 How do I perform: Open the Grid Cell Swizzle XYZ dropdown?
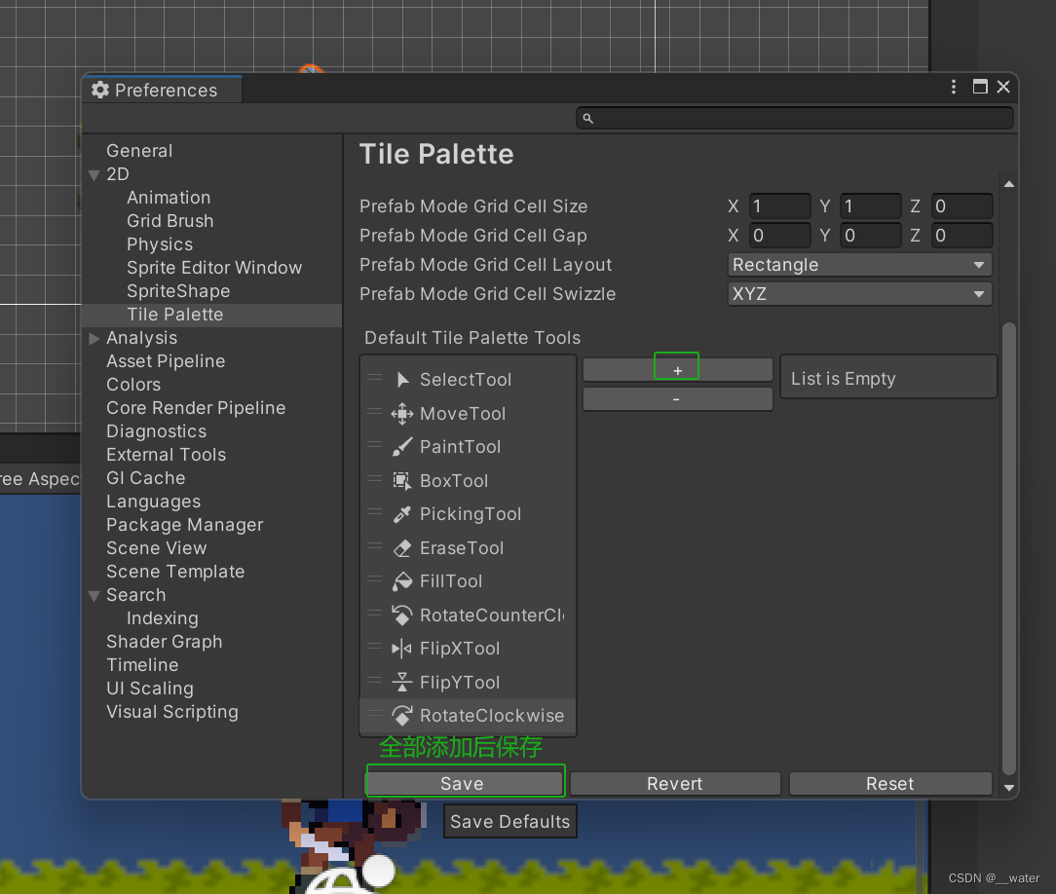tap(859, 294)
